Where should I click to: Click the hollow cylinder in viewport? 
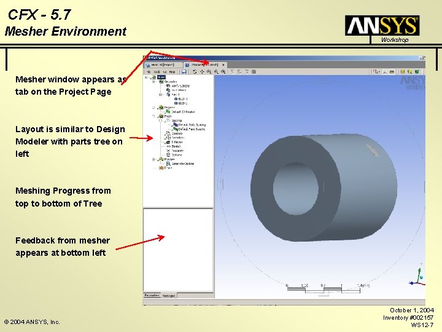click(324, 188)
